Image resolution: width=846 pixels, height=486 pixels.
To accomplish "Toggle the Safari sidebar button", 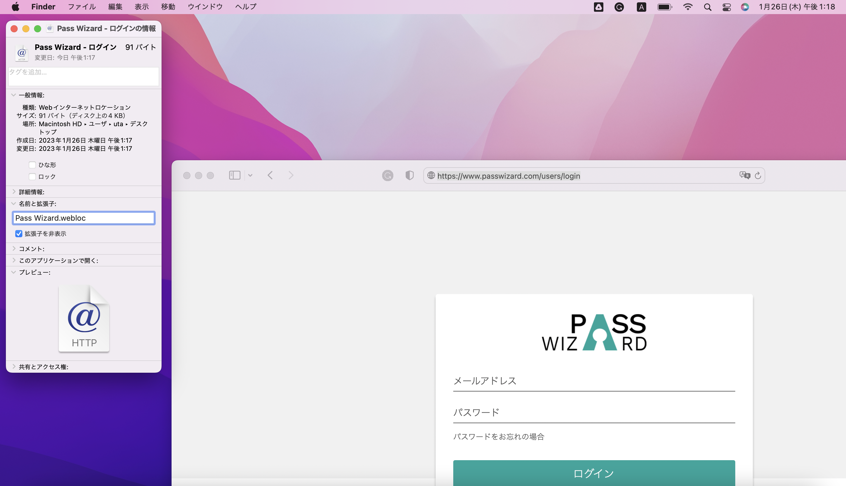I will (x=235, y=175).
